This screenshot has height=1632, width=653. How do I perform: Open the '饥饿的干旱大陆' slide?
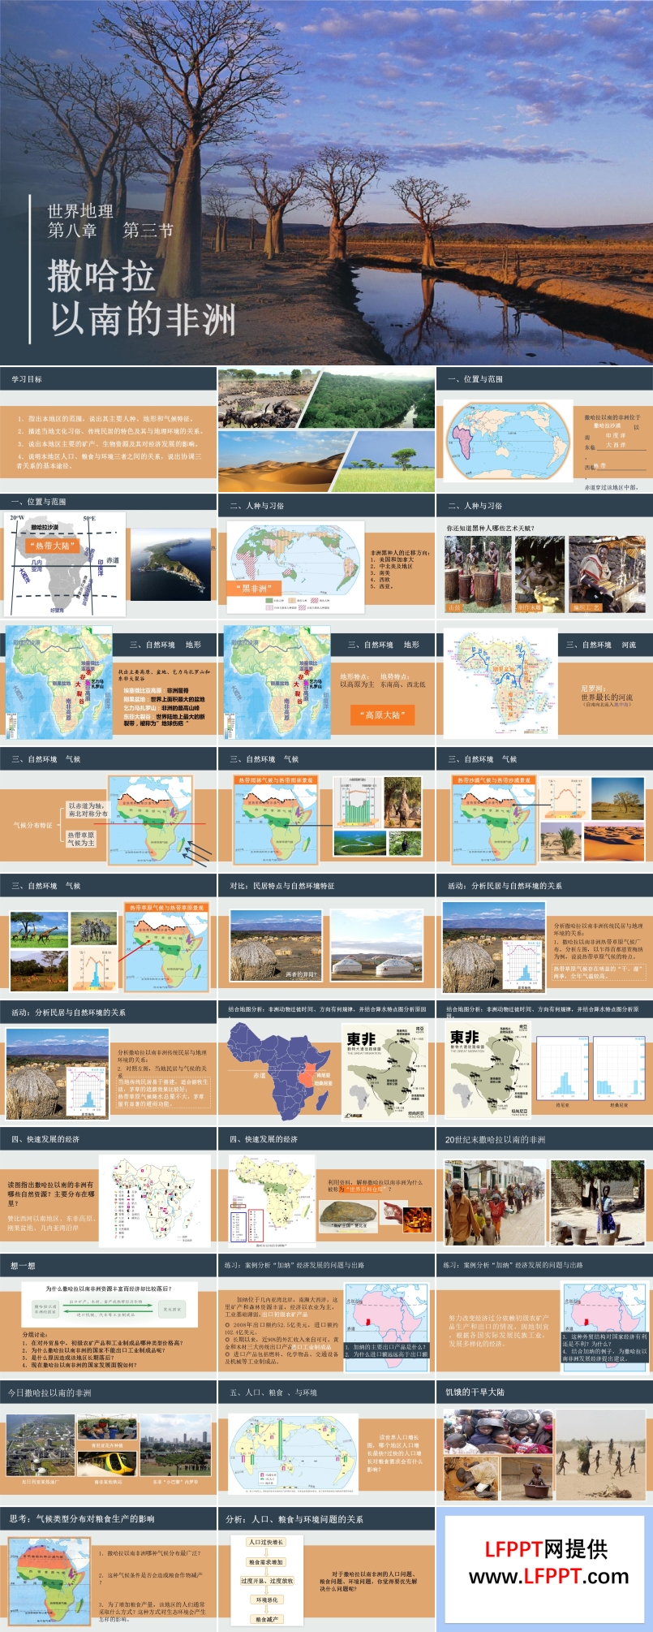475,1392
